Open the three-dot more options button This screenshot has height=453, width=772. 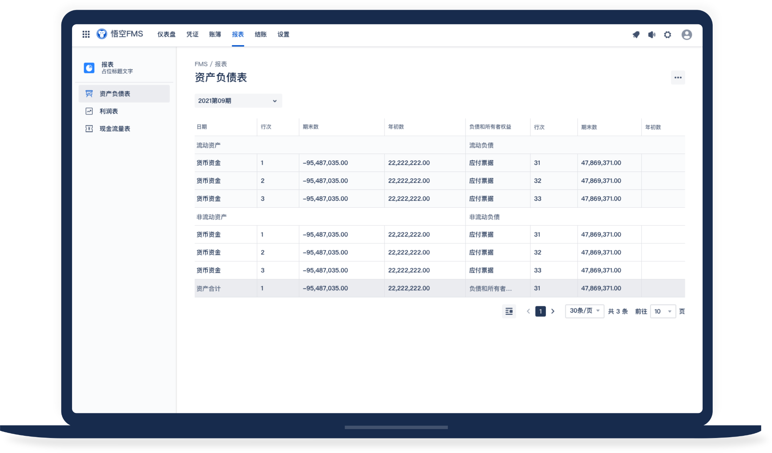point(677,77)
